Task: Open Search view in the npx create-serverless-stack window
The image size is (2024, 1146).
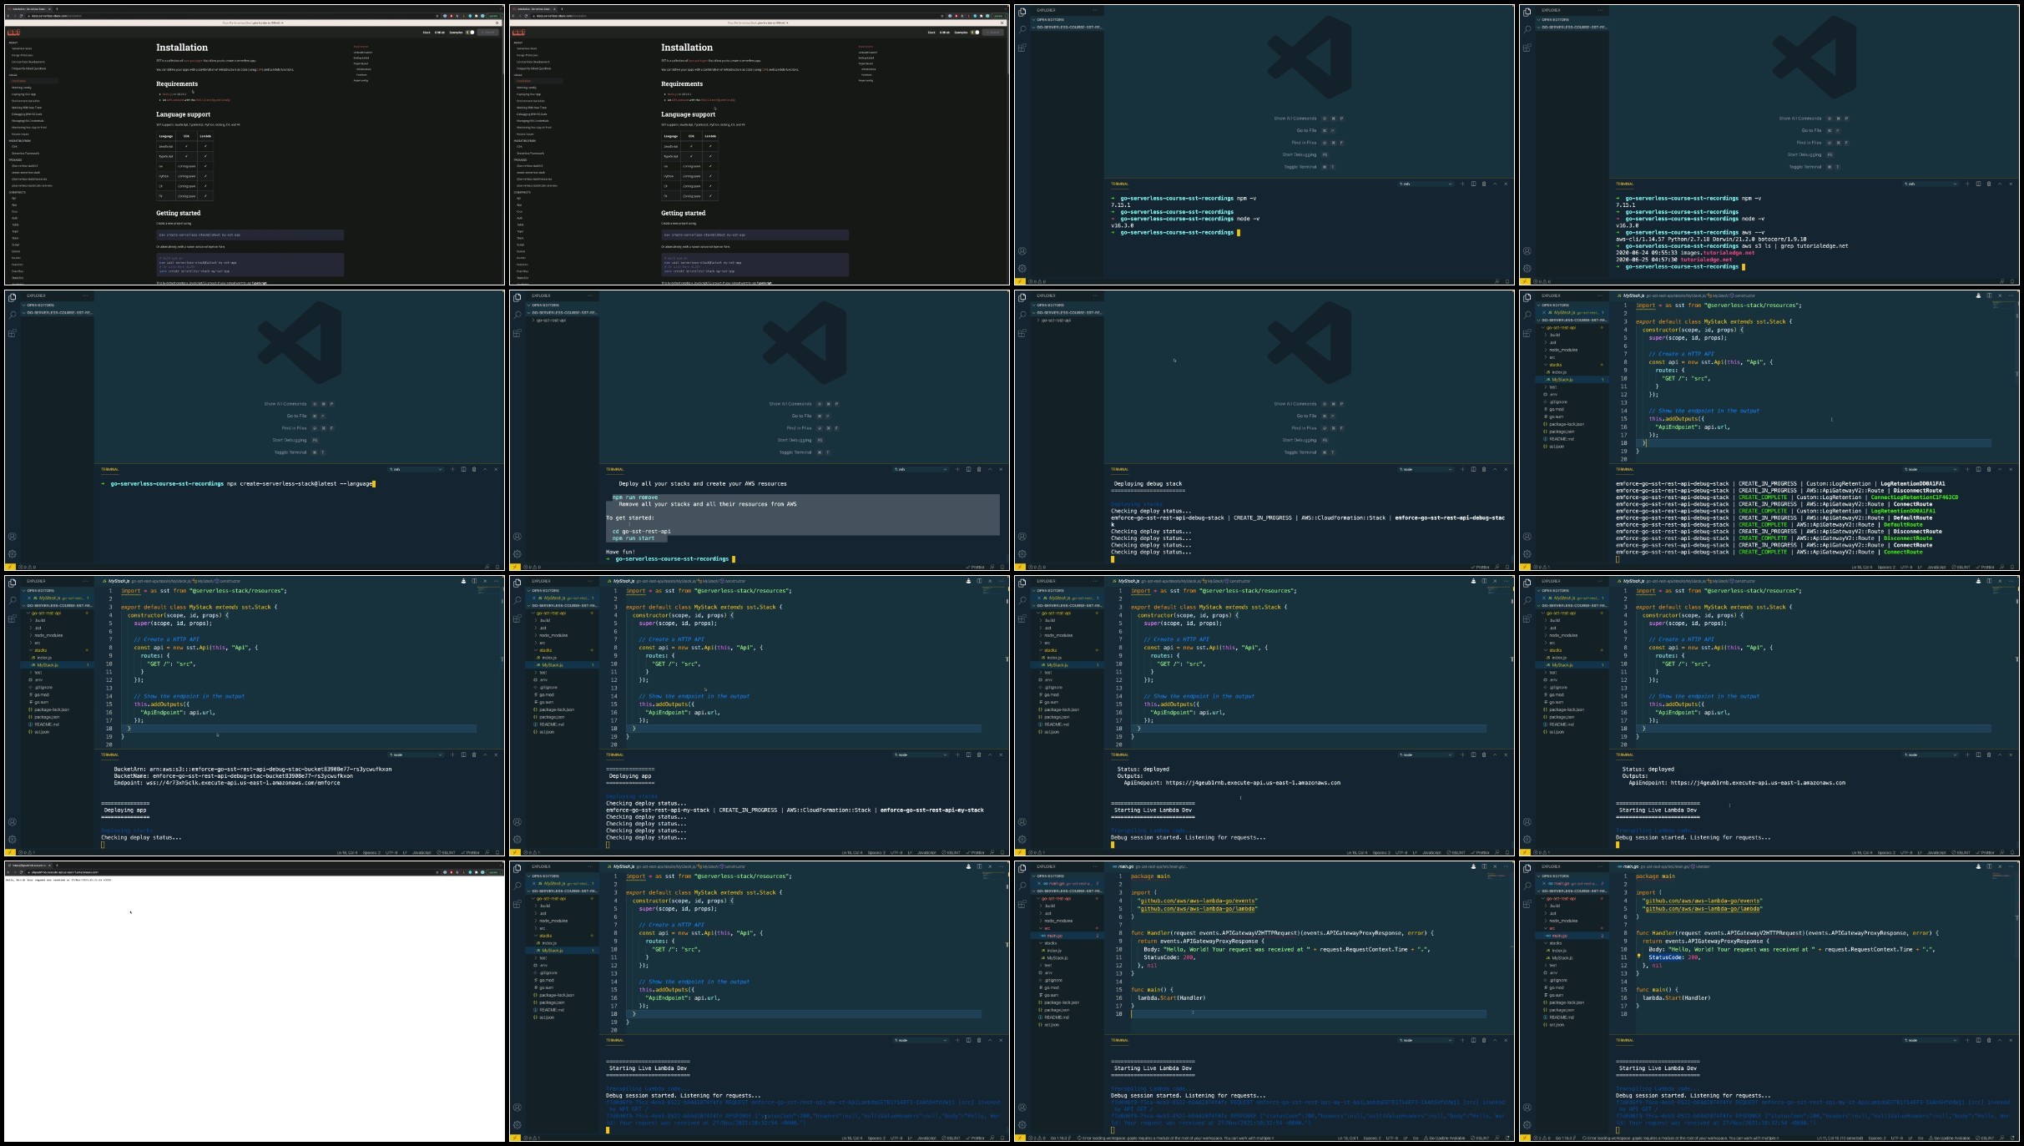Action: (12, 315)
